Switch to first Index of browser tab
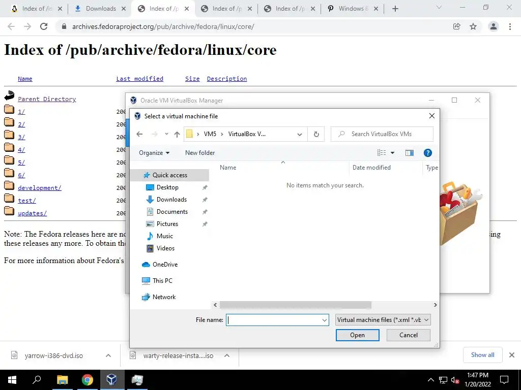This screenshot has width=521, height=390. coord(36,9)
